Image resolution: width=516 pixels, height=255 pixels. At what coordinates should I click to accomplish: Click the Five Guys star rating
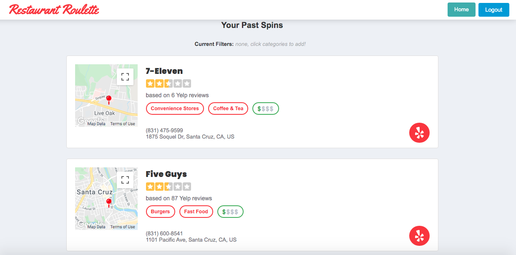168,187
